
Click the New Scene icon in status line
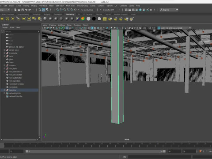(x=15, y=10)
